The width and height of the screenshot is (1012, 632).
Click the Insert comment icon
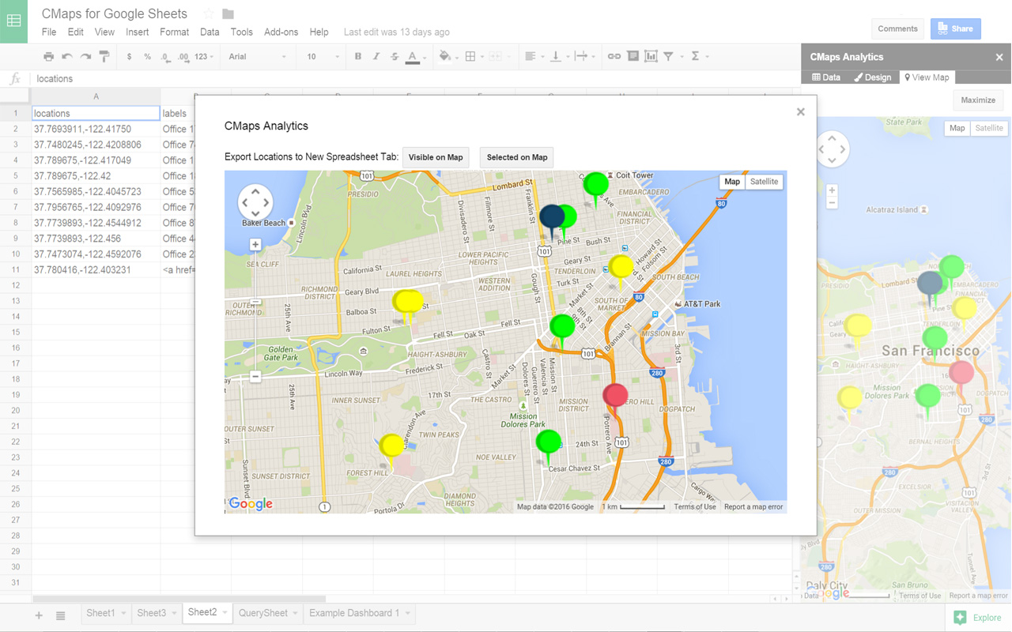point(632,56)
